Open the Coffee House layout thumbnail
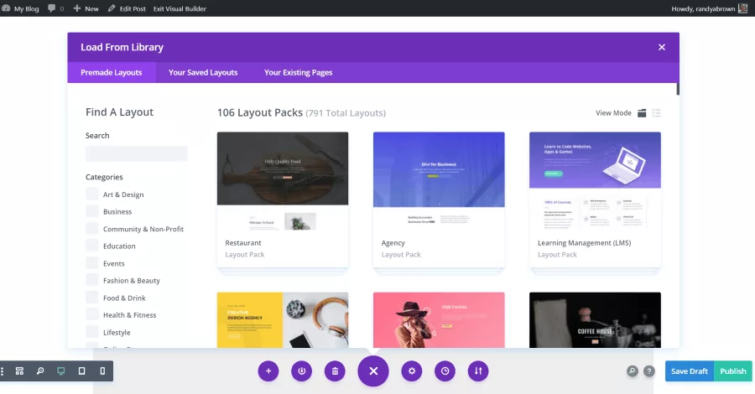Viewport: 755px width, 394px height. click(x=595, y=320)
